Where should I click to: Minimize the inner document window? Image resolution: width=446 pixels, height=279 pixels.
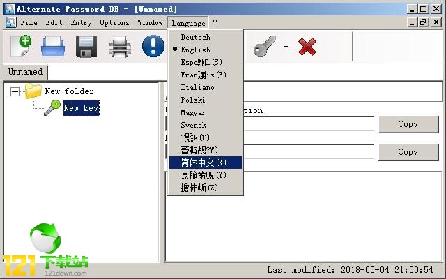tap(412, 22)
